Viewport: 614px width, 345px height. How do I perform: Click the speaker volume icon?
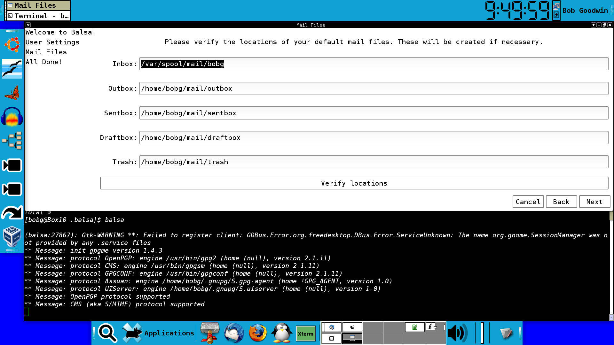[458, 333]
